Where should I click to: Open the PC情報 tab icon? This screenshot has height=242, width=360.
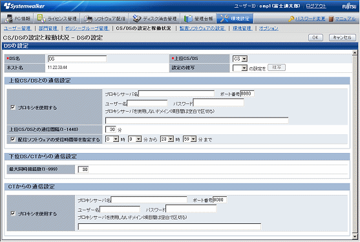(8, 18)
